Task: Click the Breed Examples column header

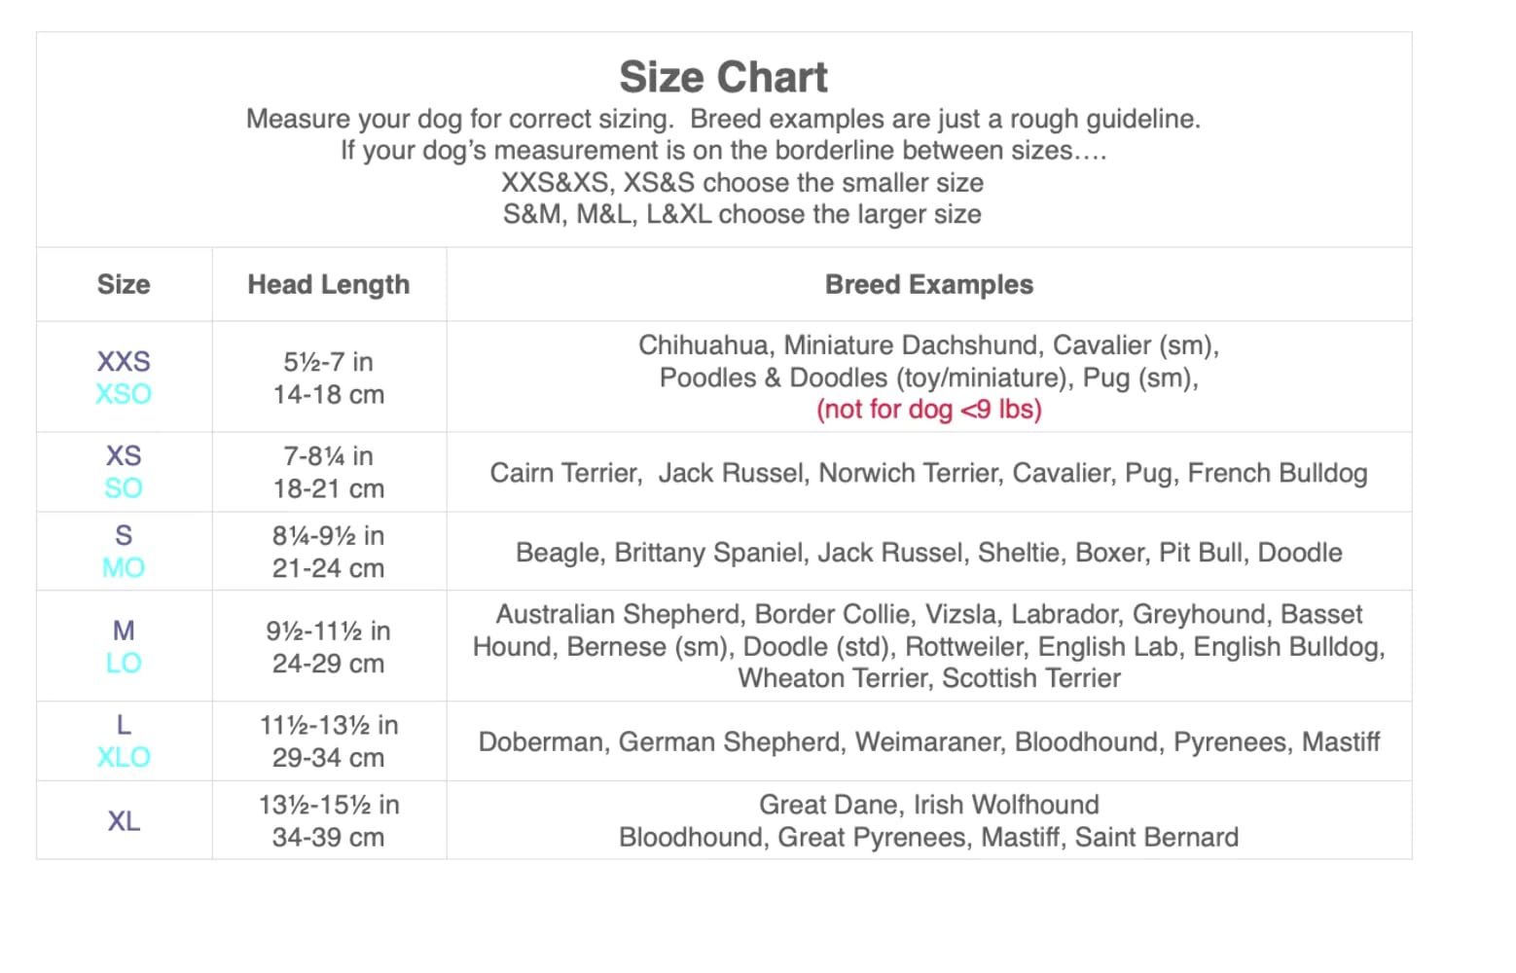Action: [928, 284]
